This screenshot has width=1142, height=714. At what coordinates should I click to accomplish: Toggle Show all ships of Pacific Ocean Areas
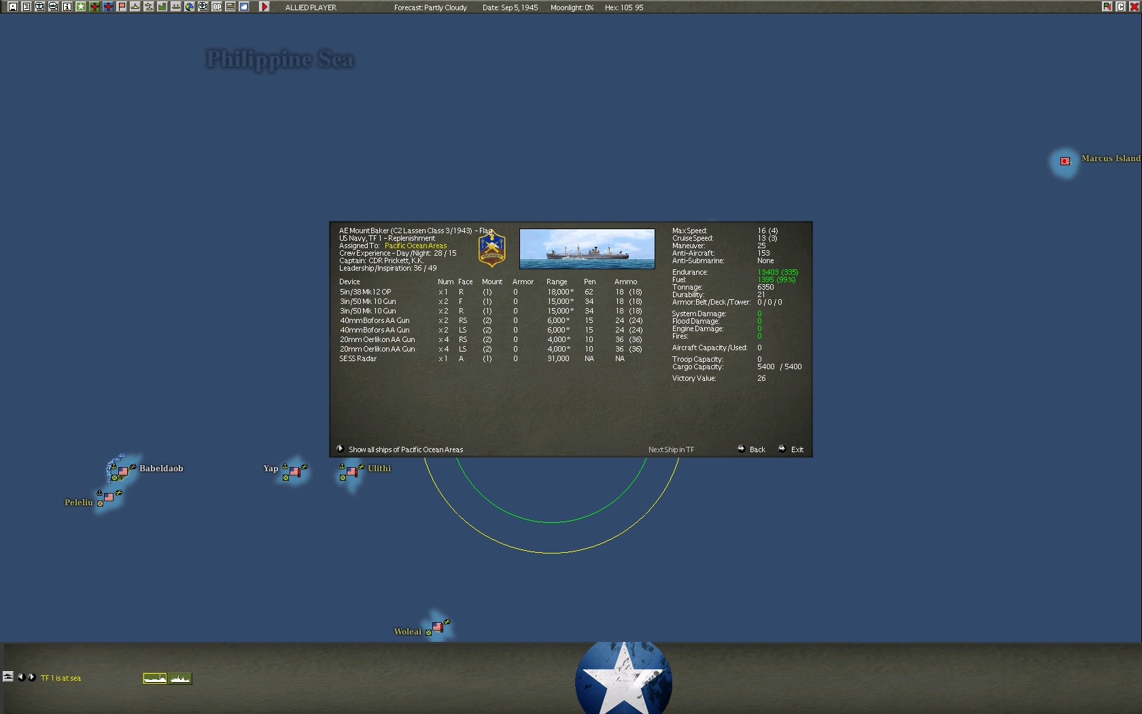[x=400, y=449]
